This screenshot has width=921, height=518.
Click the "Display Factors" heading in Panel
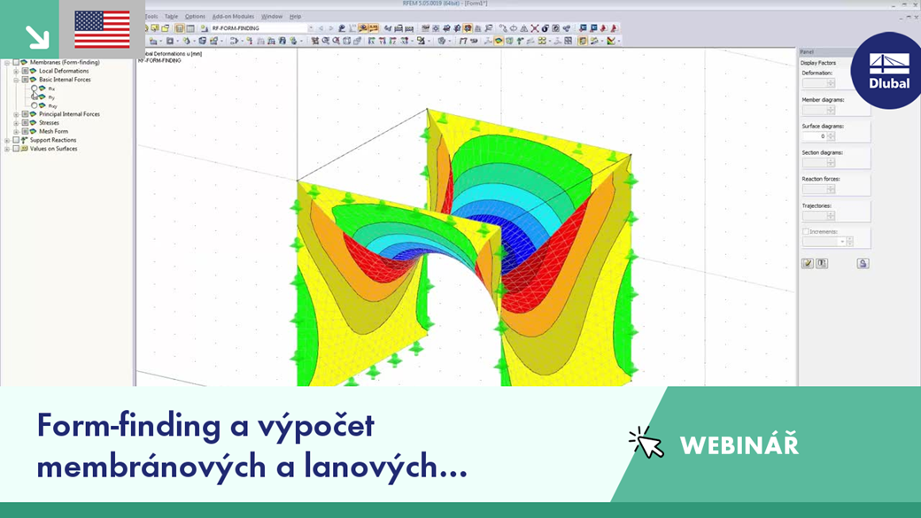[817, 63]
